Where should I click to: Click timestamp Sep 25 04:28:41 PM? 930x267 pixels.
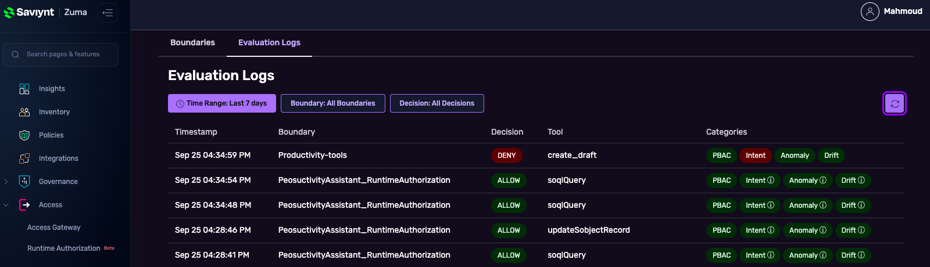[x=212, y=255]
